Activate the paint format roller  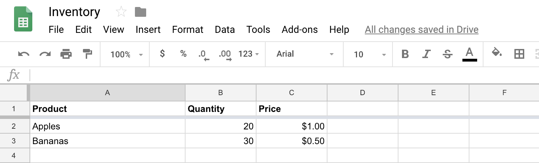point(87,54)
